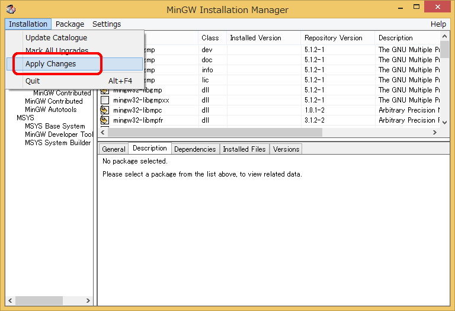Open the Installation menu

[x=28, y=24]
